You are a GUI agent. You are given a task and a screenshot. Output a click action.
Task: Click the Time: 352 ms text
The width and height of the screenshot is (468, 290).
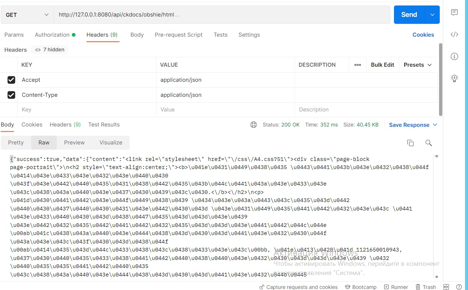click(321, 125)
